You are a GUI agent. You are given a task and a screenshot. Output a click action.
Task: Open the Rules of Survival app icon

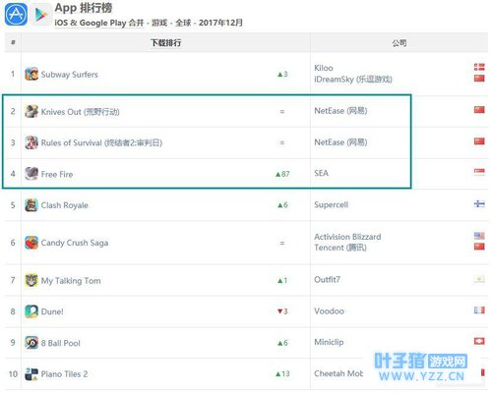[31, 142]
